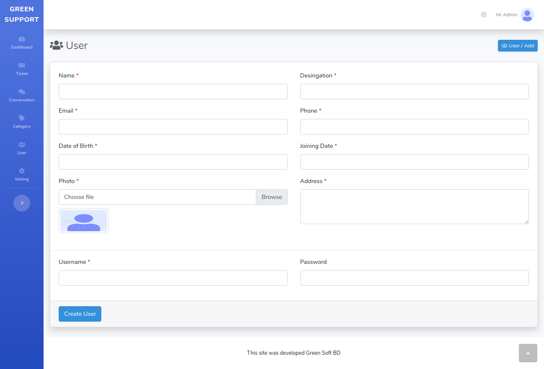Select the Category tag icon
The image size is (544, 369).
pyautogui.click(x=22, y=118)
